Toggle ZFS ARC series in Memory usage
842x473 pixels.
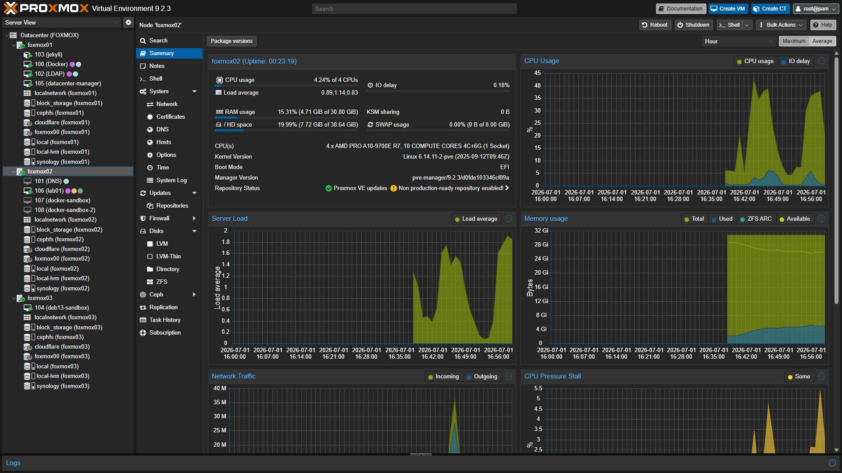(x=756, y=219)
